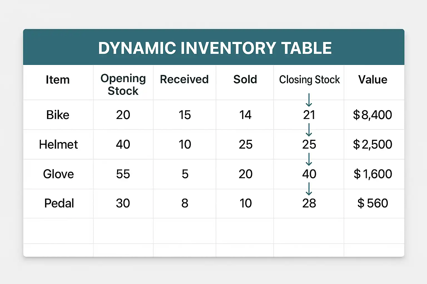Viewport: 427px width, 284px height.
Task: Click the Dynamic Inventory Table title banner
Action: (215, 48)
